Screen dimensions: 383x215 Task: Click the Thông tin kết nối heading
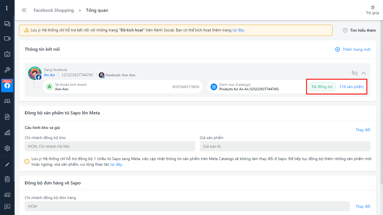click(42, 49)
